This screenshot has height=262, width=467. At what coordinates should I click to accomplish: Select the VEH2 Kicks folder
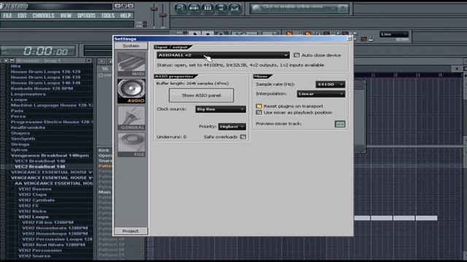pos(32,211)
